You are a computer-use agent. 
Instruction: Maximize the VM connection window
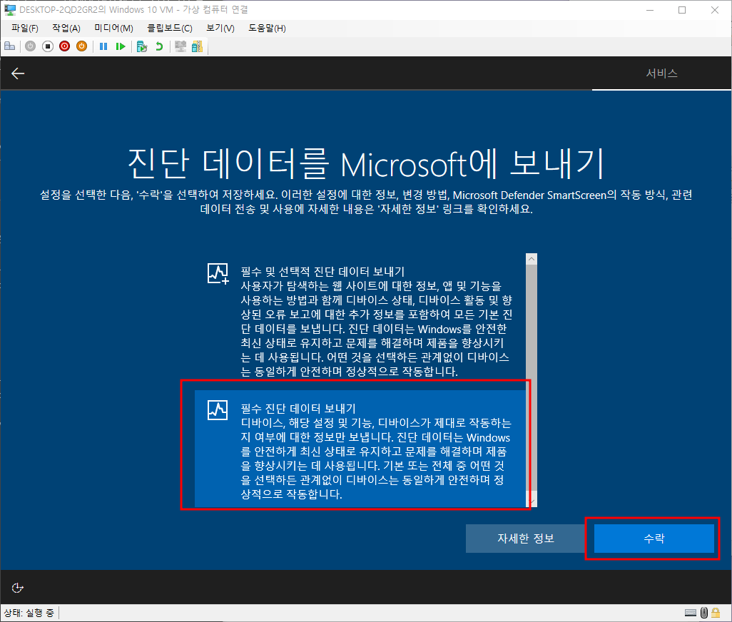(x=682, y=10)
